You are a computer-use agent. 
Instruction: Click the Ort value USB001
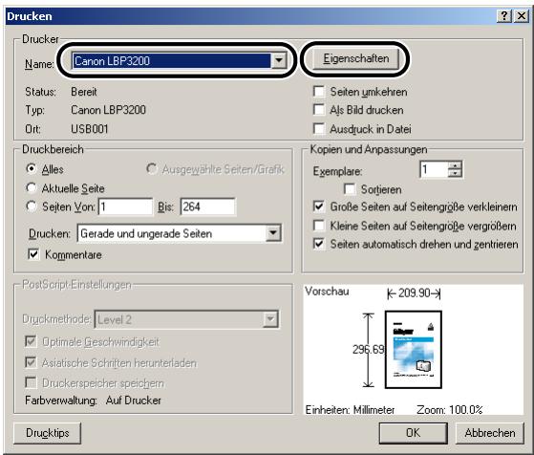(x=90, y=129)
